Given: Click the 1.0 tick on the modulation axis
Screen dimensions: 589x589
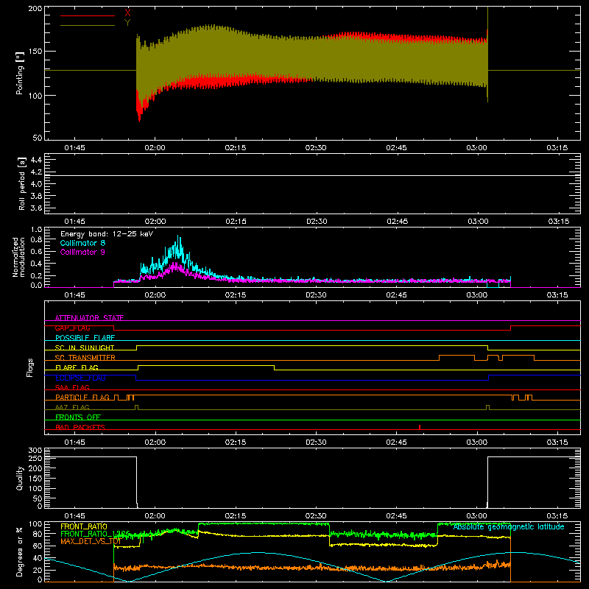Looking at the screenshot, I should (x=36, y=230).
